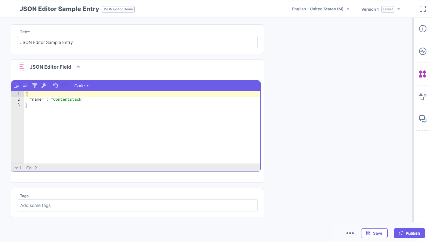Open the three-dots more options menu
Screen dimensions: 431x242
tap(350, 233)
